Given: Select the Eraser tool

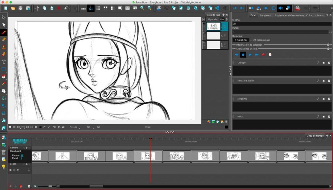Looking at the screenshot, I should 4,54.
